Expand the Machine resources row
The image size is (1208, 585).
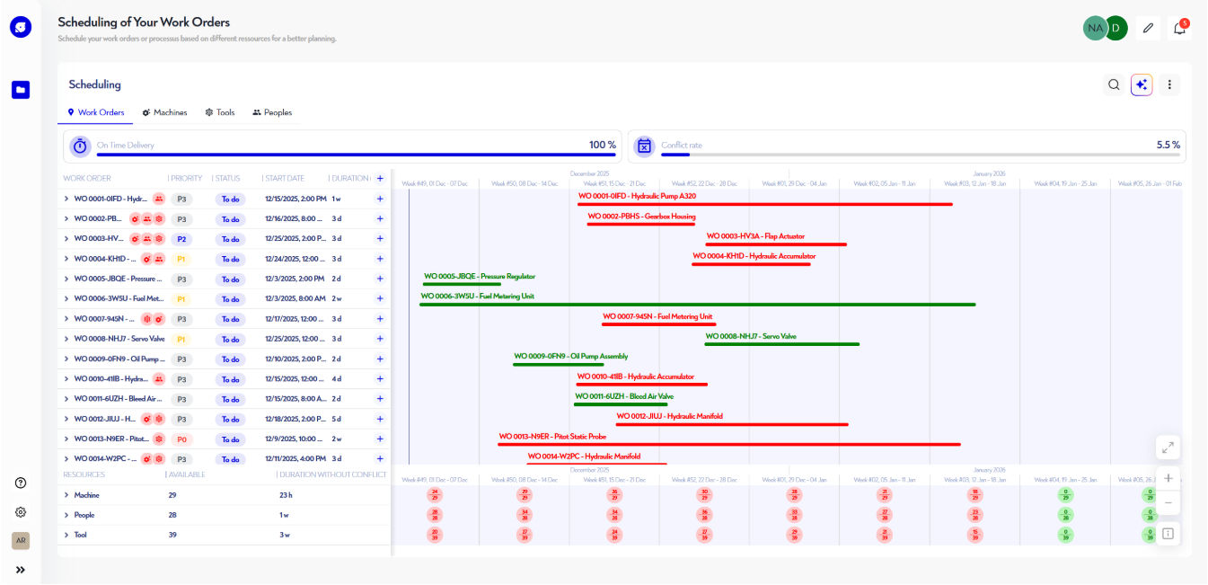64,495
